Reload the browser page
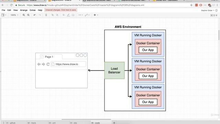220x124 pixels. (11, 5)
